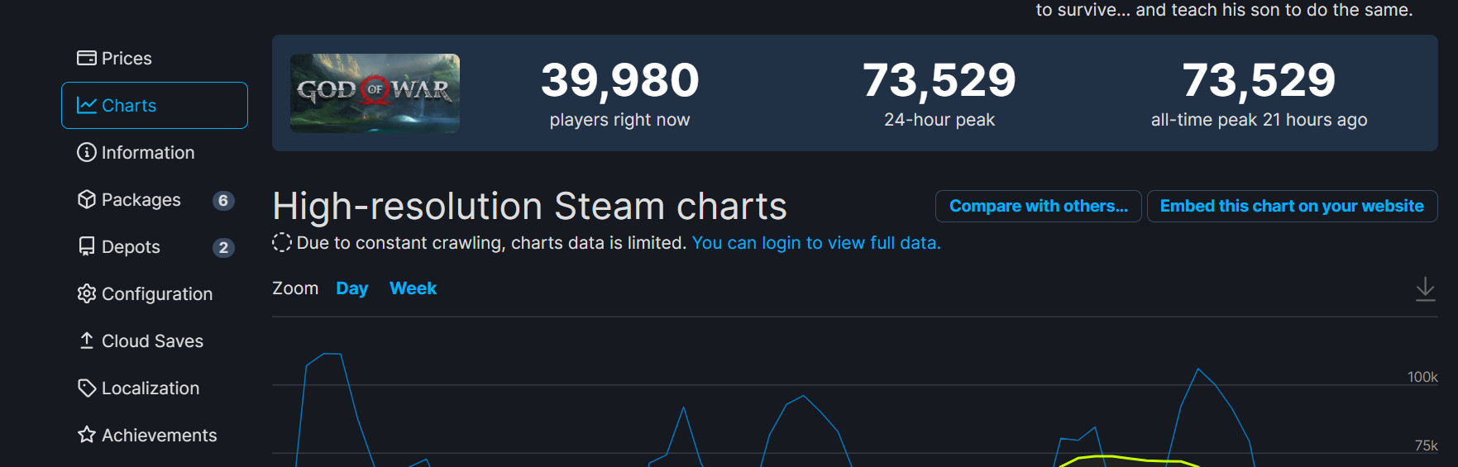Click the Localization tag icon

click(86, 388)
